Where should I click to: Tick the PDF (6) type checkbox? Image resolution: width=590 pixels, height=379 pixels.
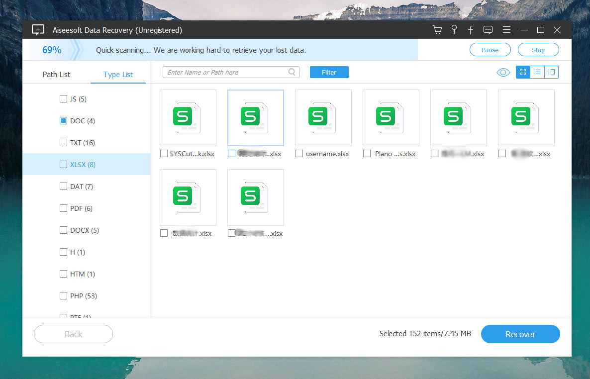click(63, 208)
